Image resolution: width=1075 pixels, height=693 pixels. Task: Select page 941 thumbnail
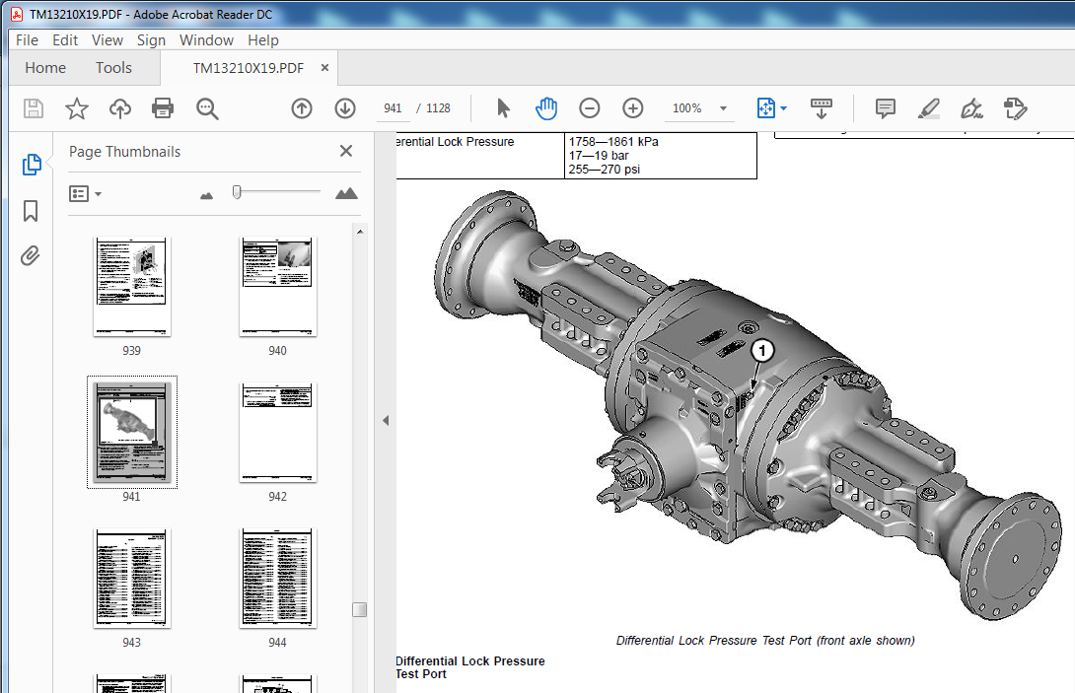pos(131,432)
